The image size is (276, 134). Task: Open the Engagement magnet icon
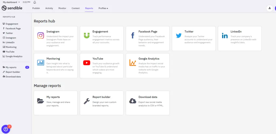point(87,36)
